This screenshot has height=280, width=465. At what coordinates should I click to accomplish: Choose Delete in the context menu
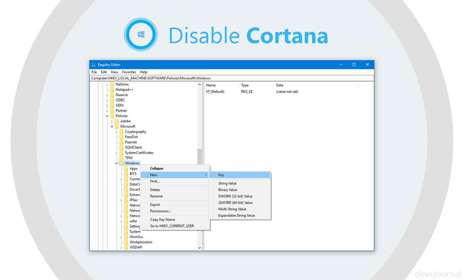click(175, 190)
